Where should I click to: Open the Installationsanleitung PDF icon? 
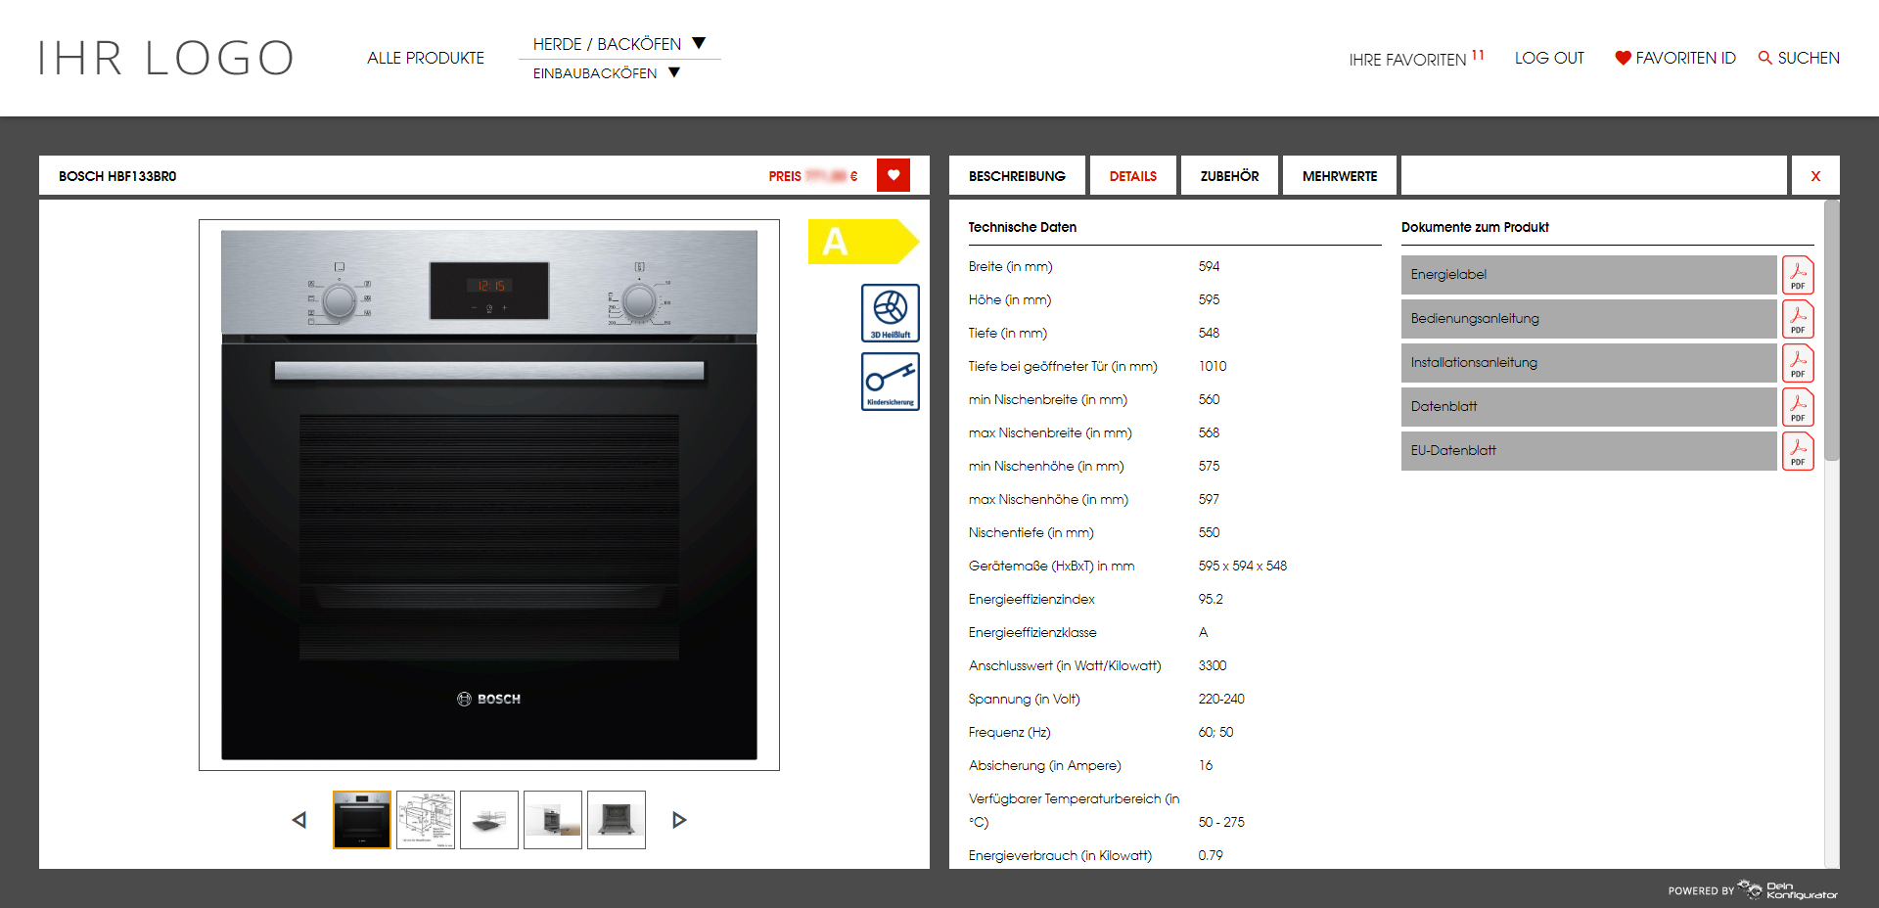1797,363
